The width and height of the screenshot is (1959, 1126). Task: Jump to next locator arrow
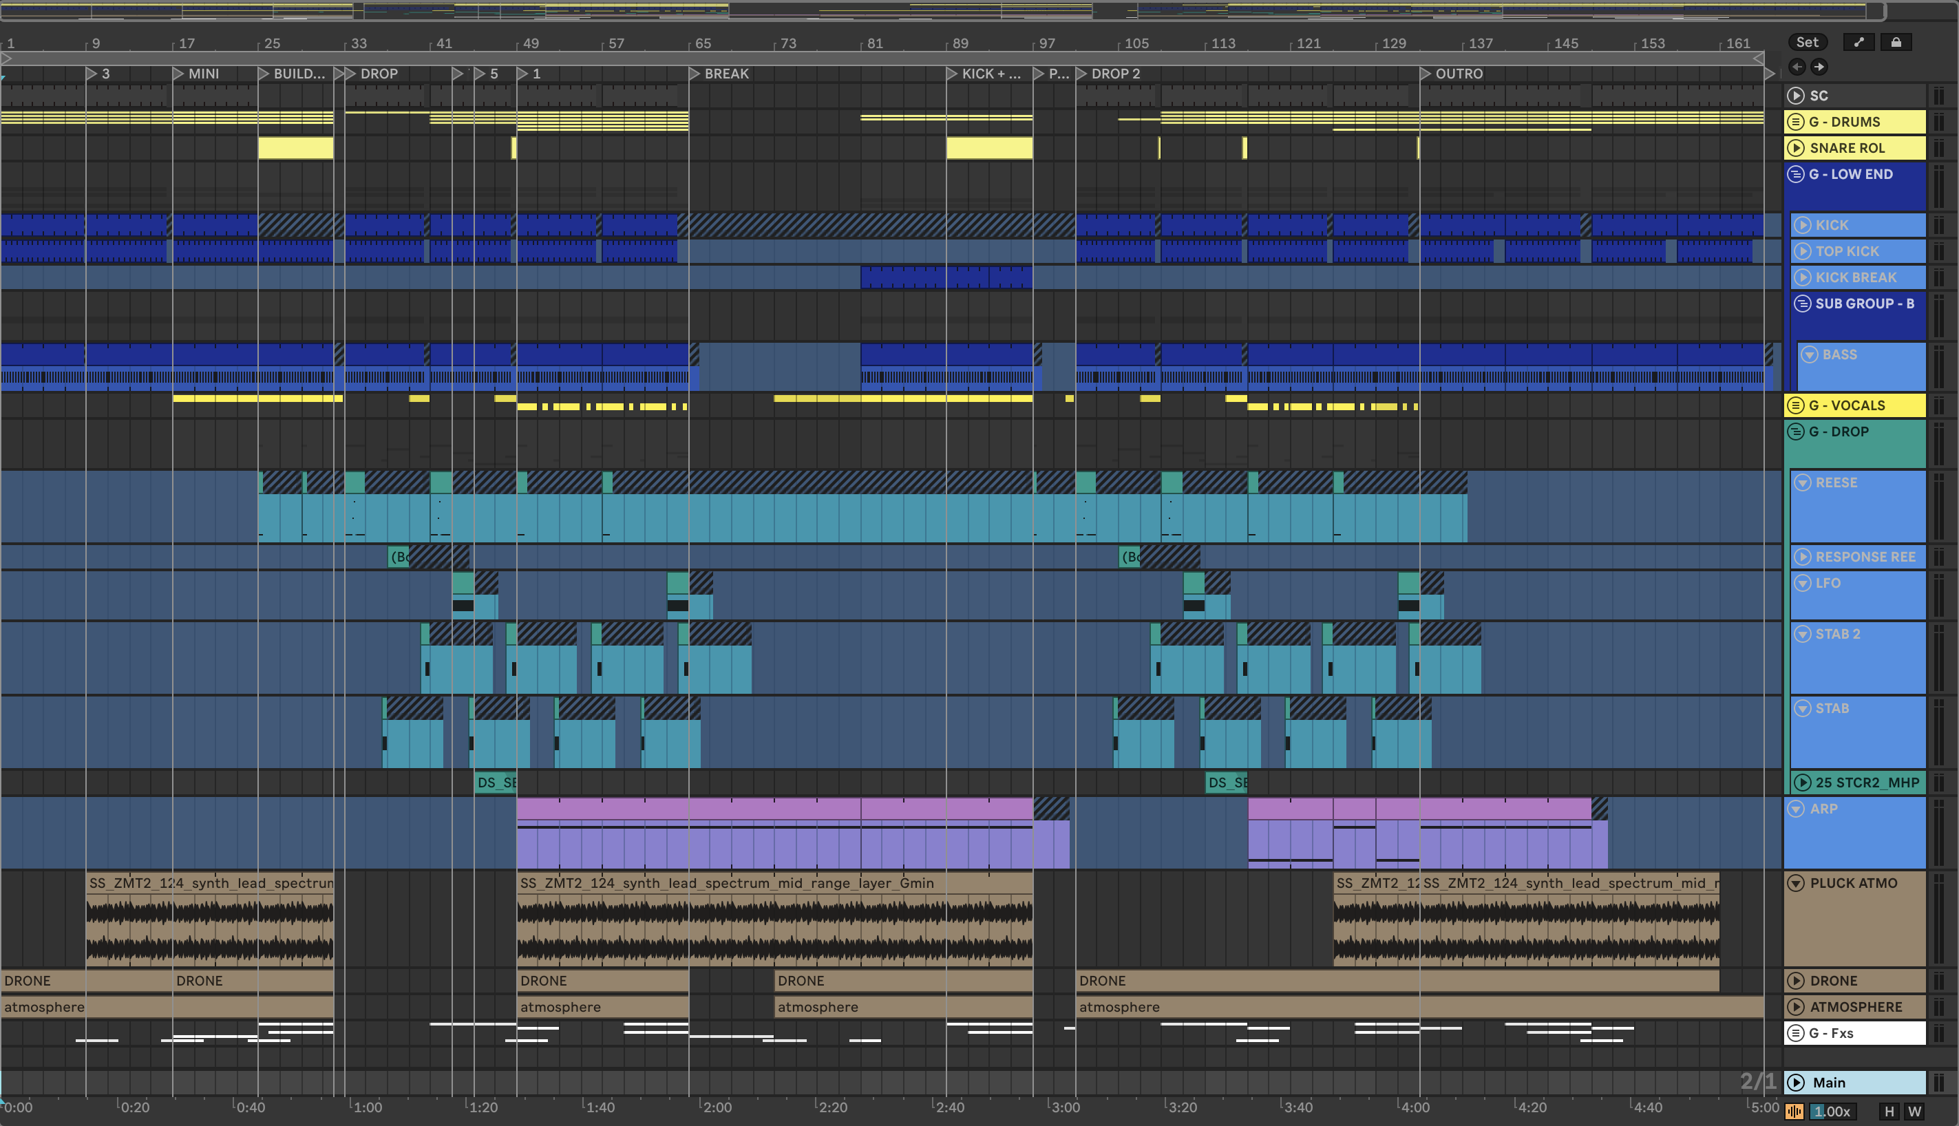(x=1819, y=67)
